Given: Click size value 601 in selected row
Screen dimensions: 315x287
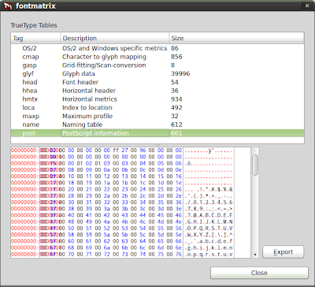Looking at the screenshot, I should (x=176, y=133).
